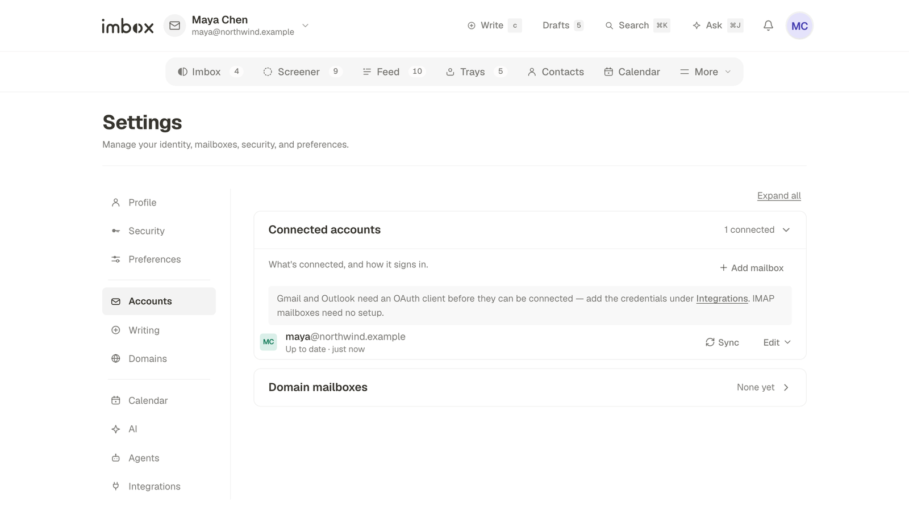
Task: Collapse the Connected accounts section
Action: click(x=529, y=230)
